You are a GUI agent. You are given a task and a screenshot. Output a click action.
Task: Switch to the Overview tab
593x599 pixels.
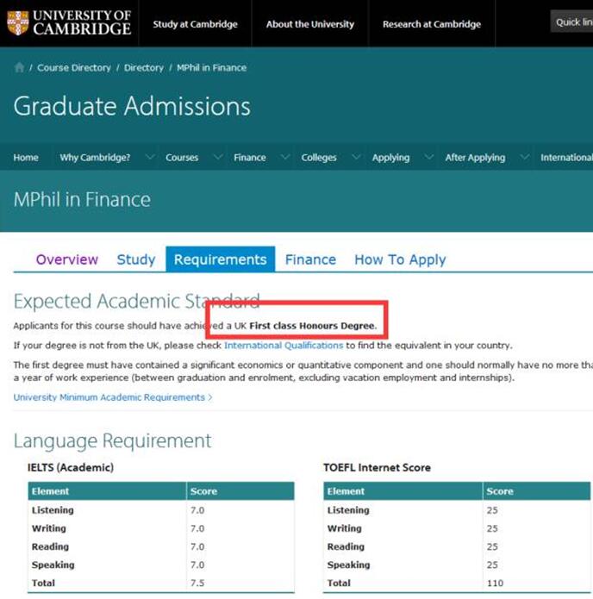click(x=67, y=259)
